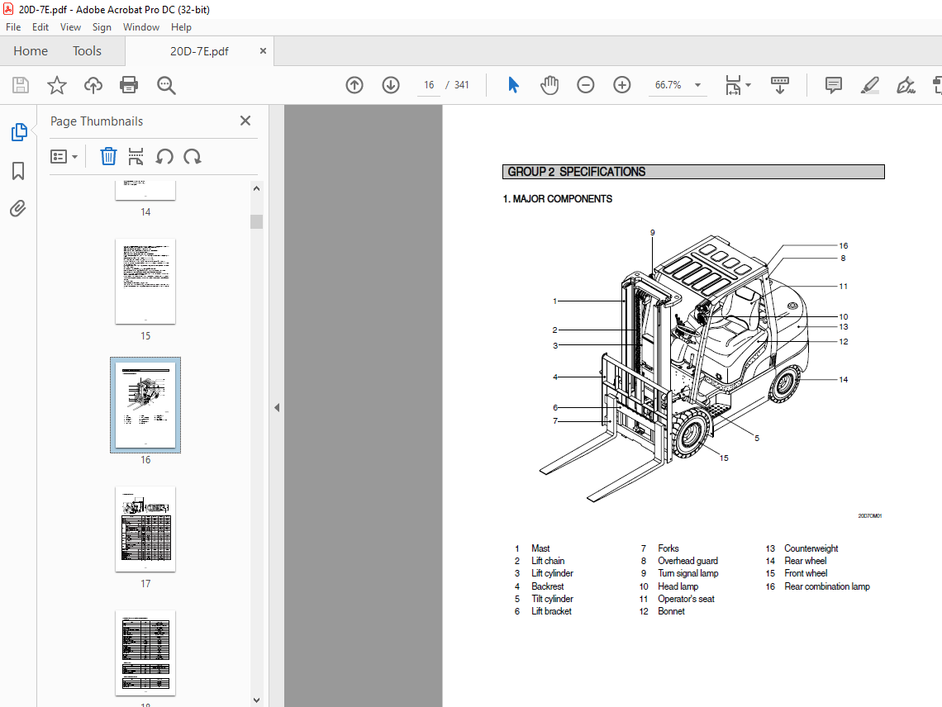This screenshot has width=942, height=707.
Task: Select page 15 thumbnail
Action: [145, 281]
